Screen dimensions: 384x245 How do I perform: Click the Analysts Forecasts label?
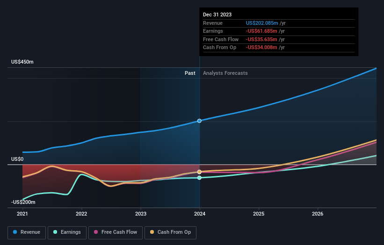point(225,73)
